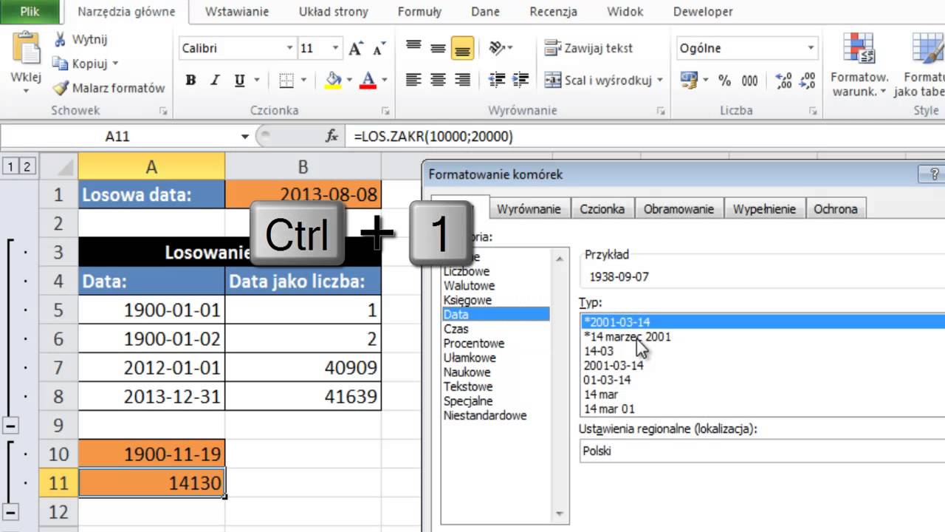Apply thousands separator 000 style
Viewport: 945px width, 532px height.
pos(749,81)
